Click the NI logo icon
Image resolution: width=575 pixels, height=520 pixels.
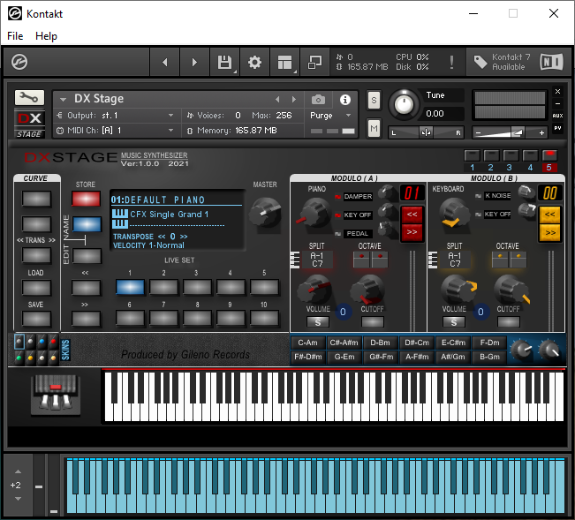[x=551, y=62]
